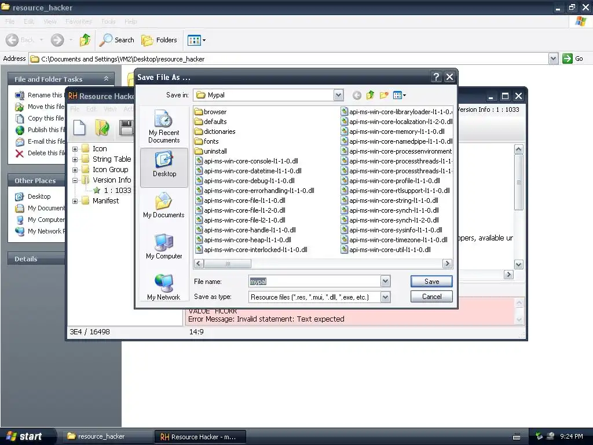Click the Save button in the dialog
The width and height of the screenshot is (593, 445).
[x=431, y=282]
